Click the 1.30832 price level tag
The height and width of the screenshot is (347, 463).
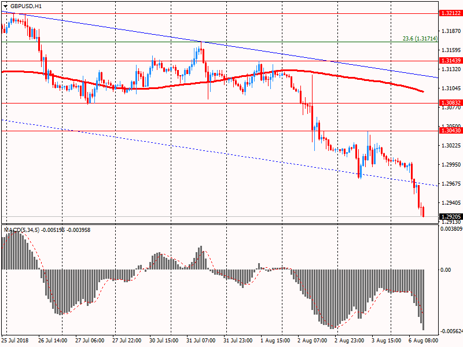[450, 103]
